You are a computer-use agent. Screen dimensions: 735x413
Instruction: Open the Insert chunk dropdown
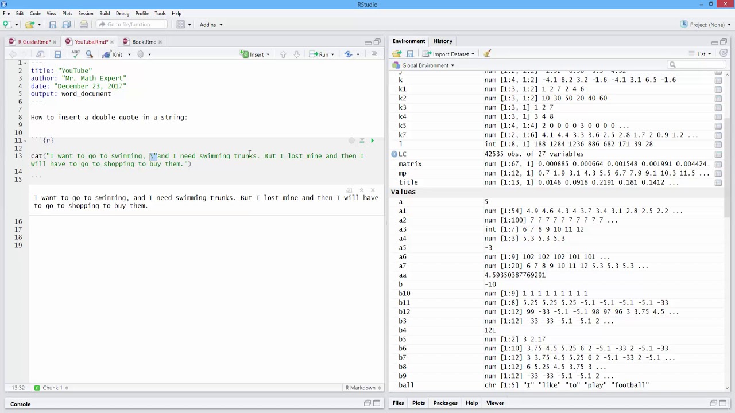pyautogui.click(x=256, y=54)
